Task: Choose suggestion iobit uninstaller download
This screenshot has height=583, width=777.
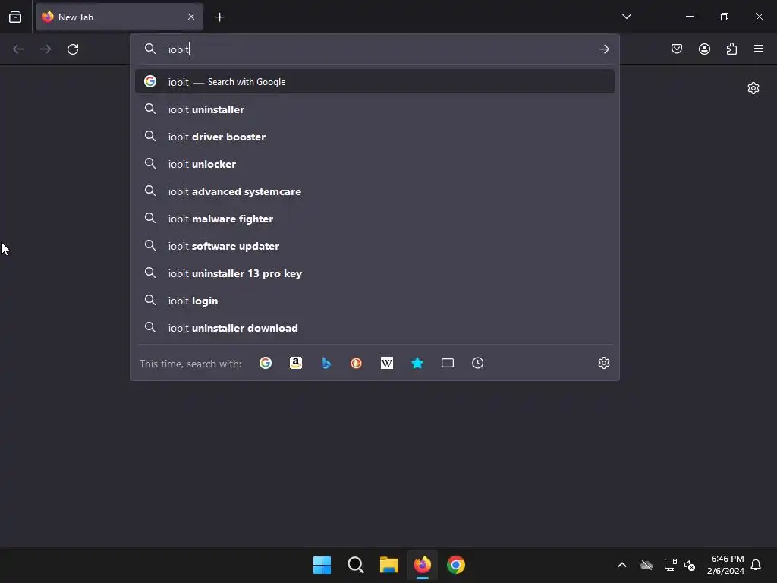Action: 374,327
